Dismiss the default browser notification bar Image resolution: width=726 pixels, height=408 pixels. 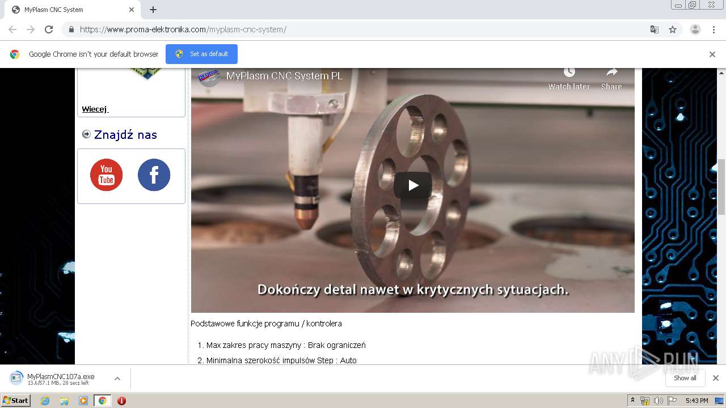point(712,54)
